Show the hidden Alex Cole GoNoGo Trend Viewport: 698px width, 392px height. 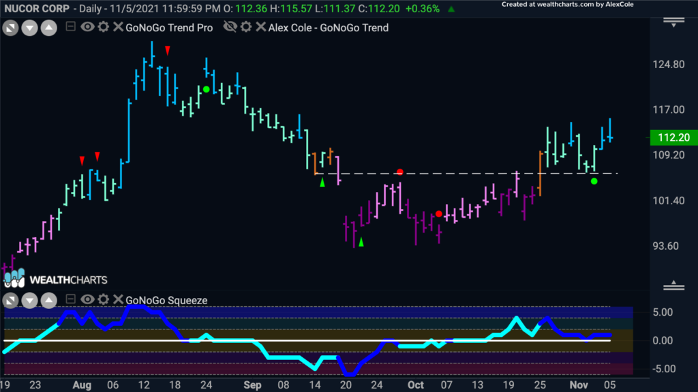click(x=231, y=28)
